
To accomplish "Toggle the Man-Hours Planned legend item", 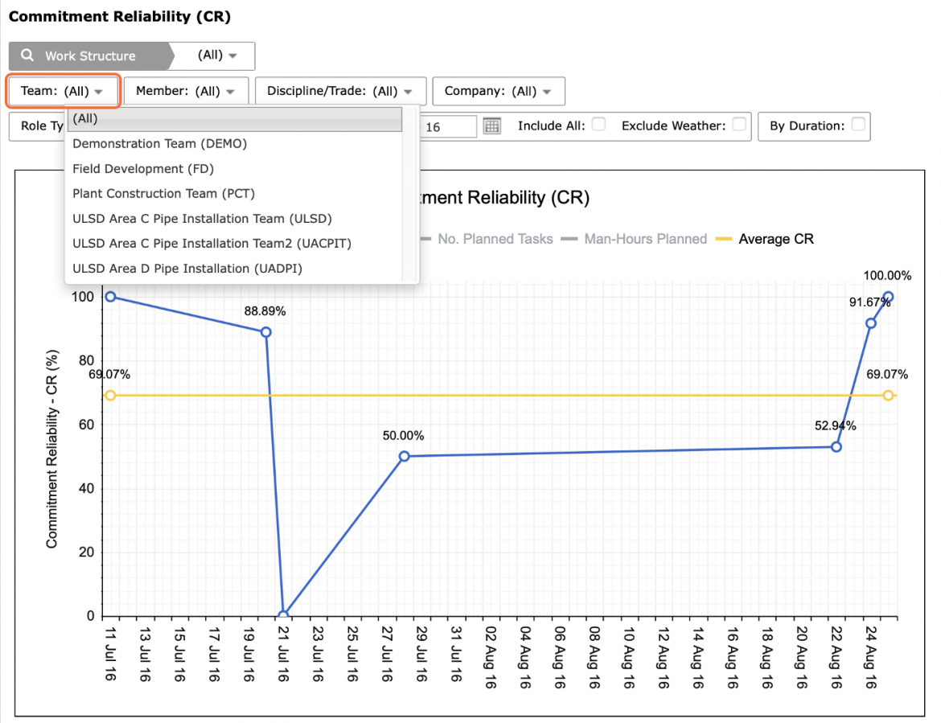I will tap(635, 239).
